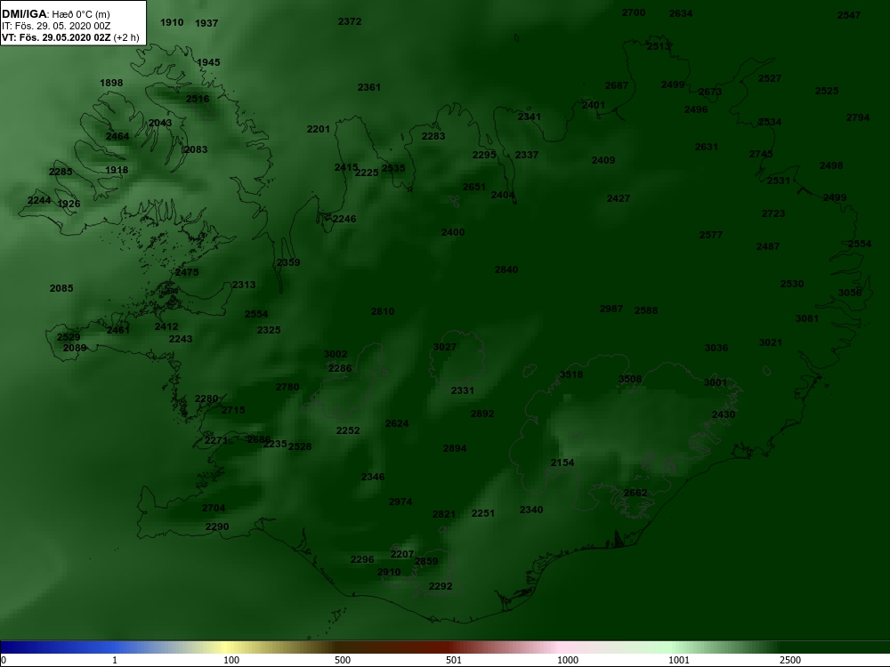Click the value 1926
The width and height of the screenshot is (890, 667).
click(x=69, y=205)
